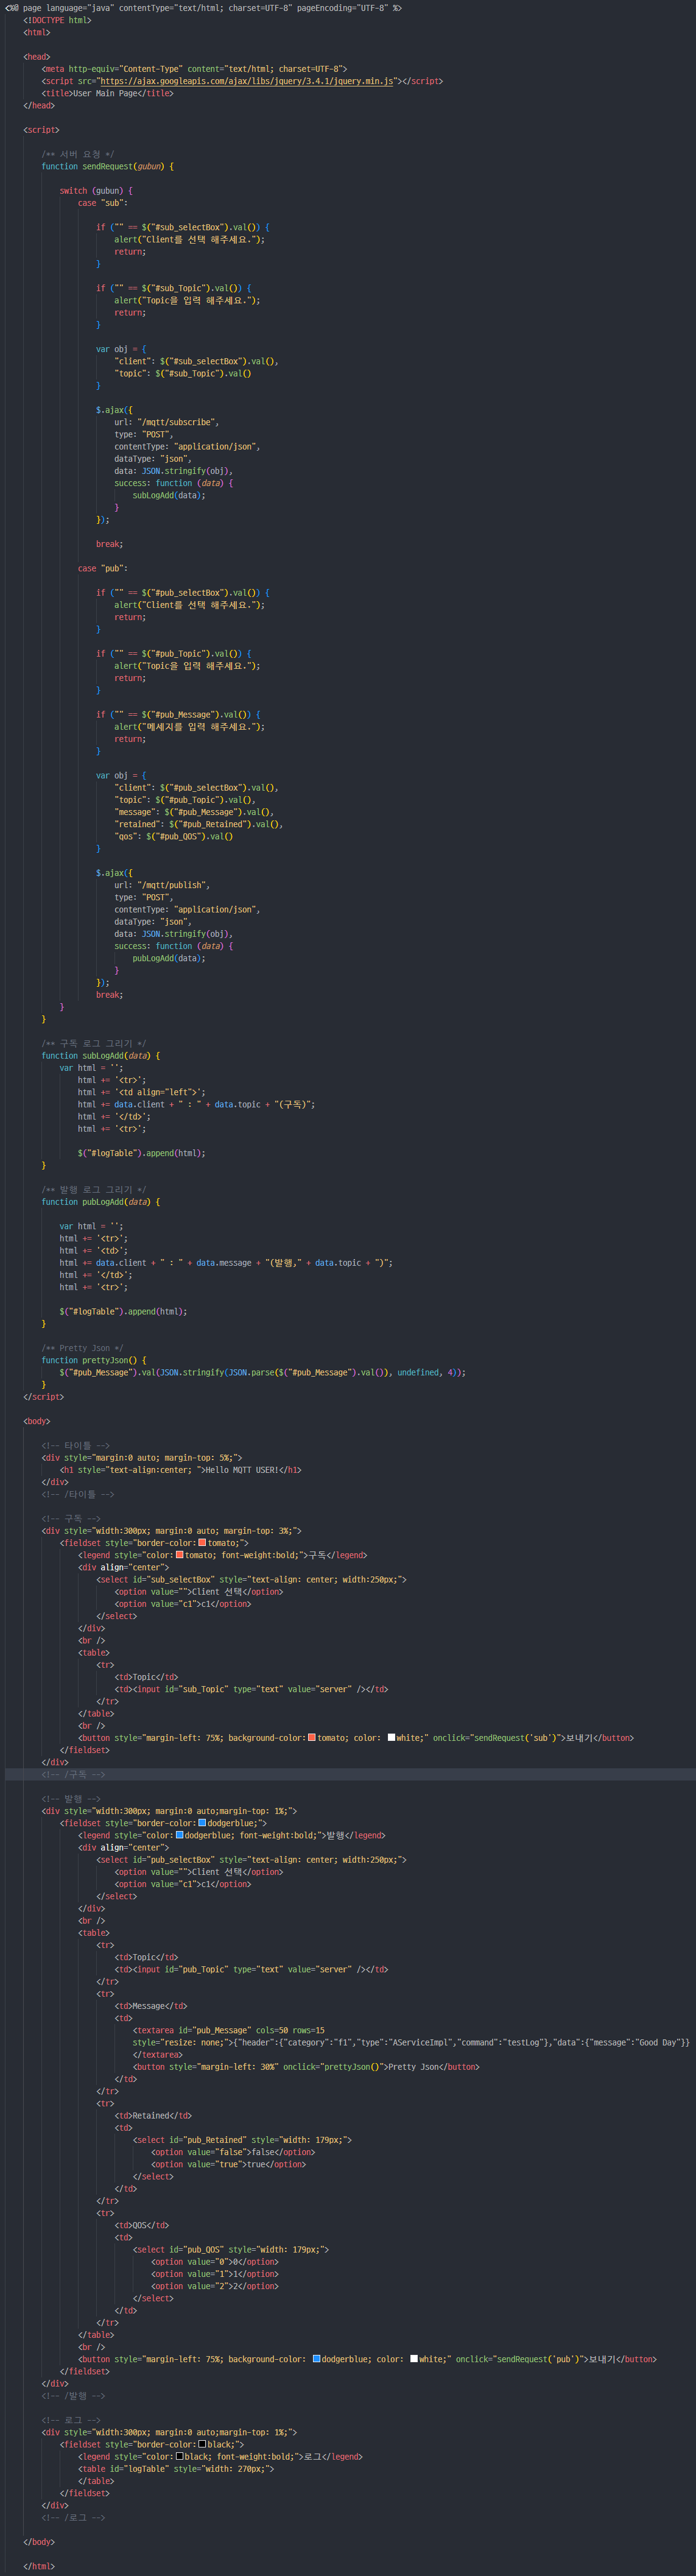The height and width of the screenshot is (2576, 696).
Task: Click the '/** 구독 로그 그리기 */' comment
Action: pyautogui.click(x=94, y=1043)
